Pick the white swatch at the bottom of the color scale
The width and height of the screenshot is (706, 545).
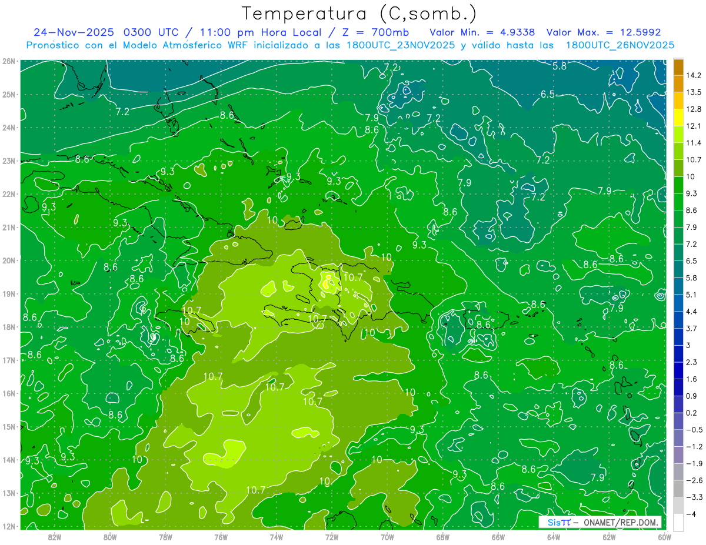[678, 522]
